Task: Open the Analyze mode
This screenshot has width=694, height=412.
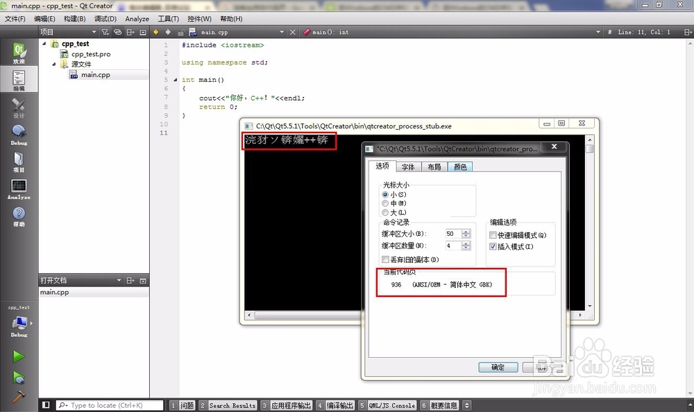Action: (x=19, y=189)
